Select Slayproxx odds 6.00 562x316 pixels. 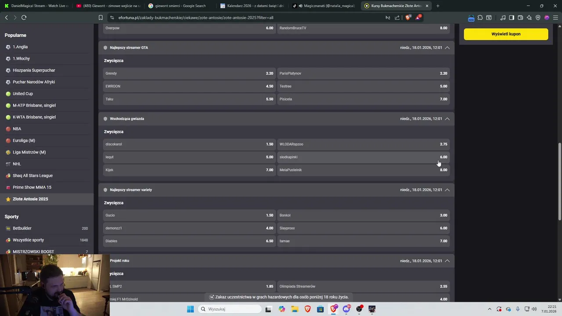(364, 228)
